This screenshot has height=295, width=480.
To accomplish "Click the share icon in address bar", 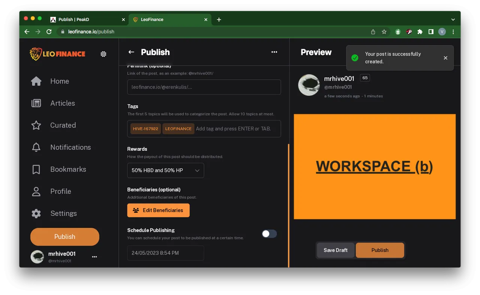I will pyautogui.click(x=373, y=32).
